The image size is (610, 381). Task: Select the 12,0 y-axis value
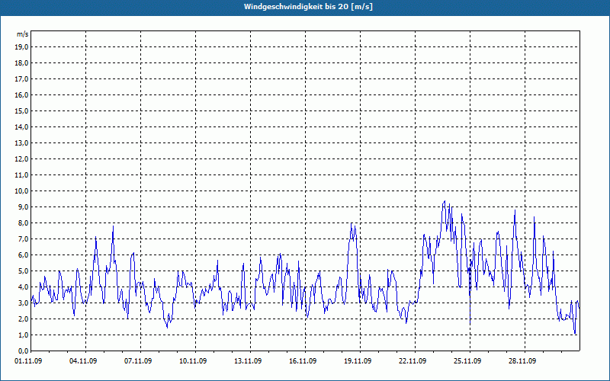point(22,159)
